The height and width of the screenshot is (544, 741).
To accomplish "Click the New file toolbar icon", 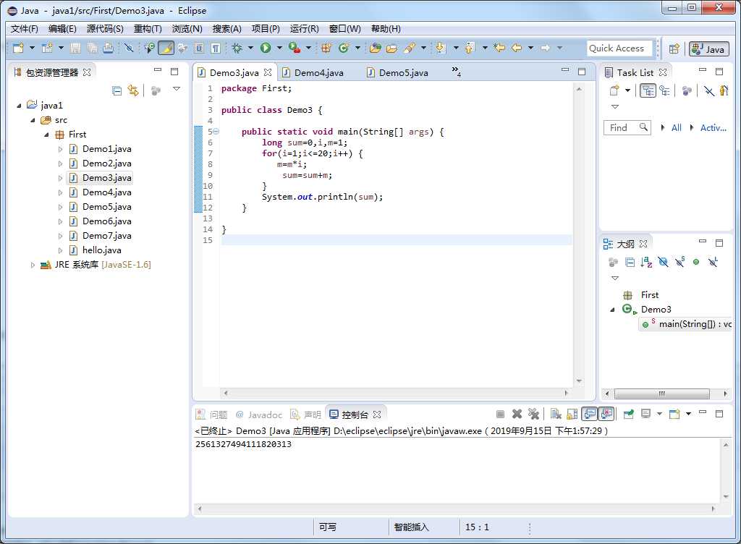I will point(18,48).
